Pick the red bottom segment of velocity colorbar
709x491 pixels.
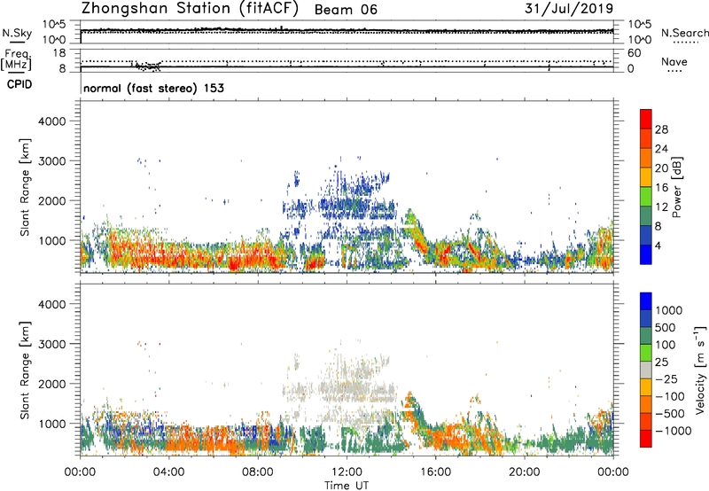pos(646,439)
